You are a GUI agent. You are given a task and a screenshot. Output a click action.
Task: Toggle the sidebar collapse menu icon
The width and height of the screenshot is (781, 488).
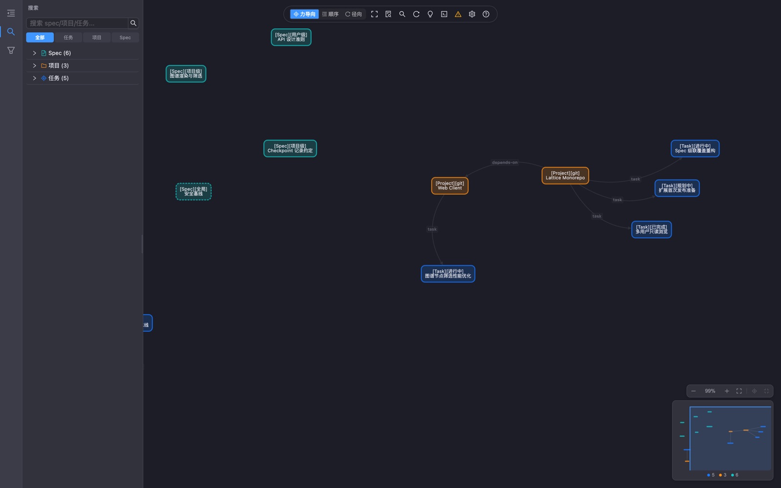[11, 13]
